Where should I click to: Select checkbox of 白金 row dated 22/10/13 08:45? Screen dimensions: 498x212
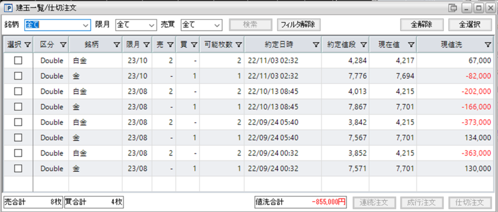click(18, 91)
